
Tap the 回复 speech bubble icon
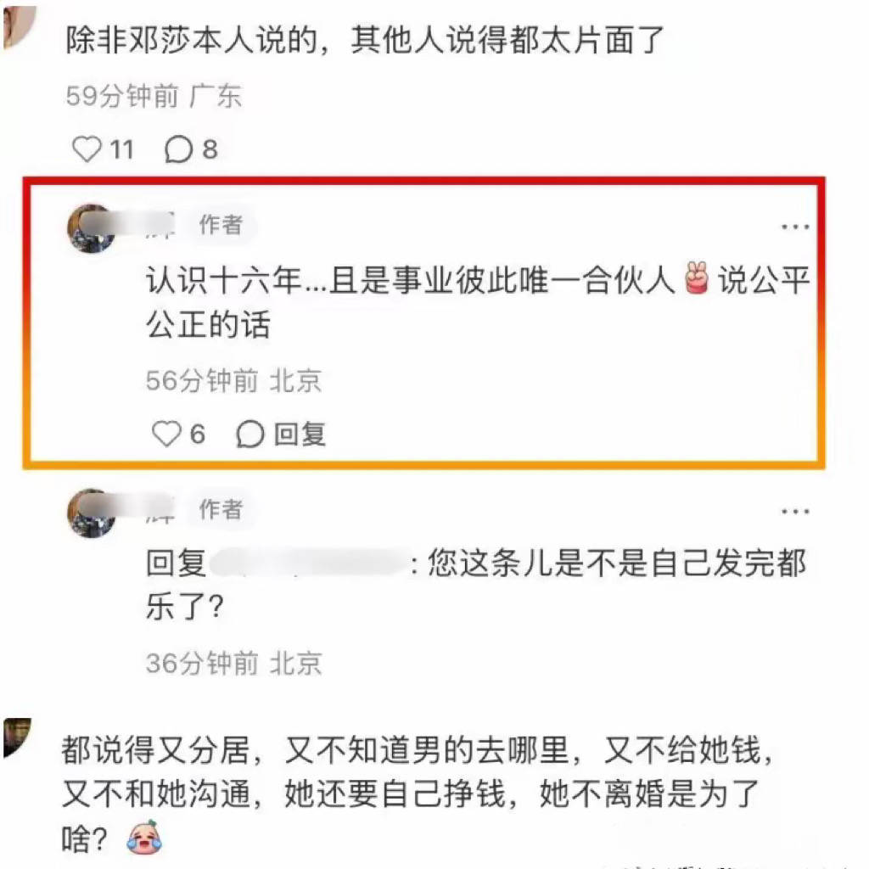250,434
